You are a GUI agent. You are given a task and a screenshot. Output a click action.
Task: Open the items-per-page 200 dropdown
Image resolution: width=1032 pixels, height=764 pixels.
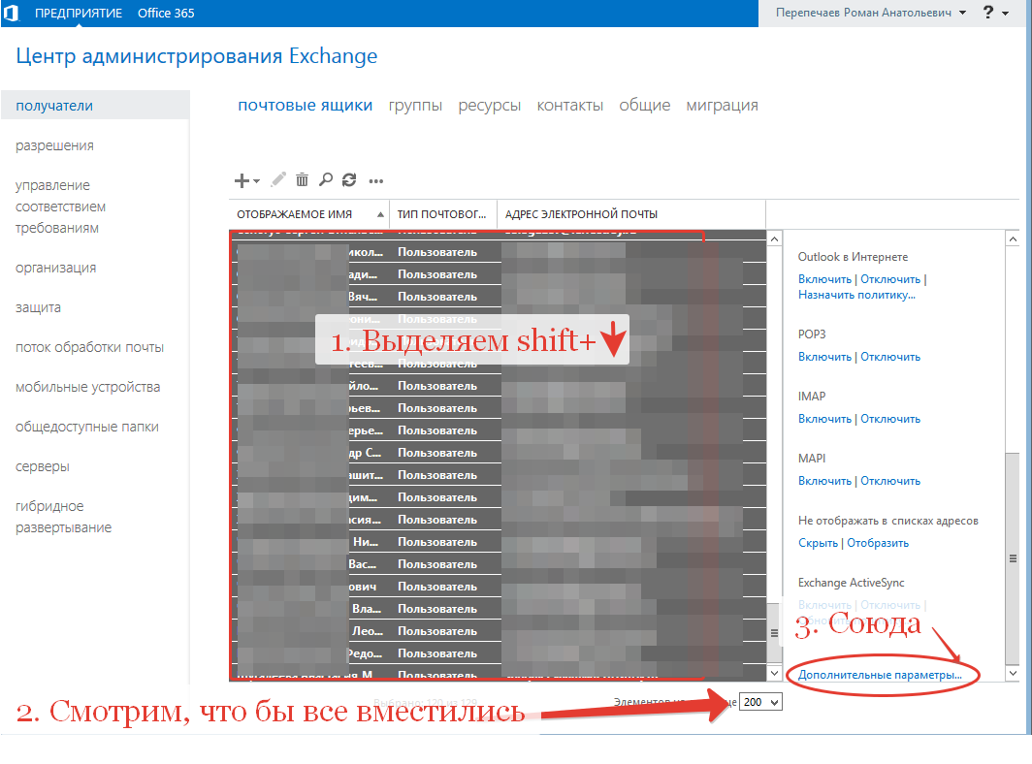(x=759, y=702)
